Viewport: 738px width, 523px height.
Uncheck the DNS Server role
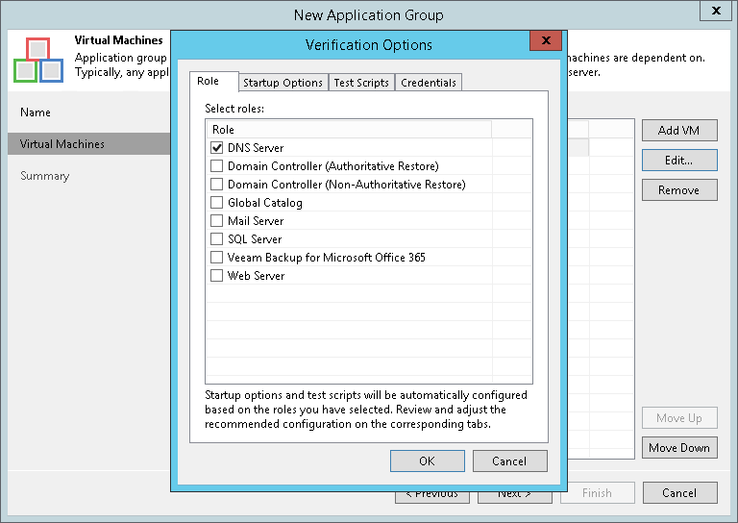tap(216, 148)
